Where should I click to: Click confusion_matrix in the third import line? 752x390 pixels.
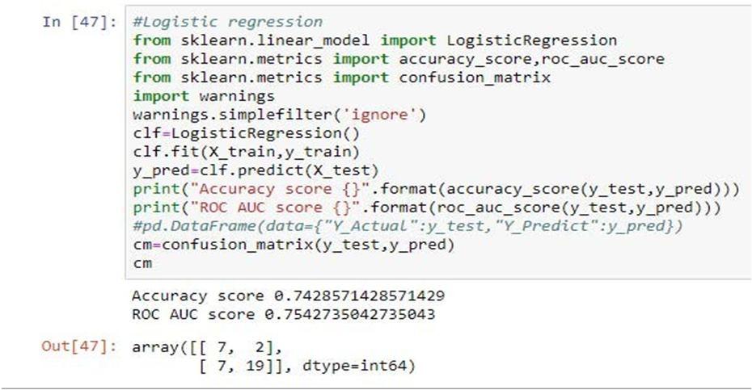(474, 78)
